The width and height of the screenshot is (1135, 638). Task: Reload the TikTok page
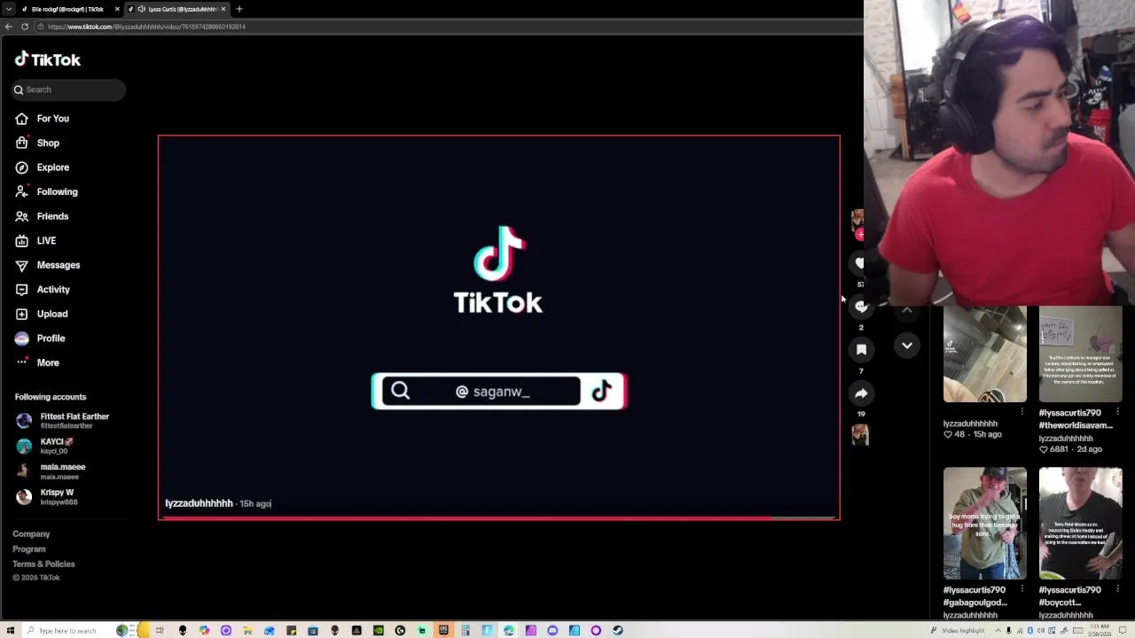(x=25, y=27)
